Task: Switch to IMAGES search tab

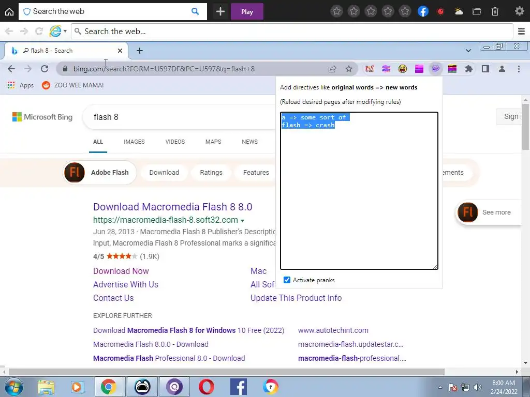Action: [x=134, y=142]
